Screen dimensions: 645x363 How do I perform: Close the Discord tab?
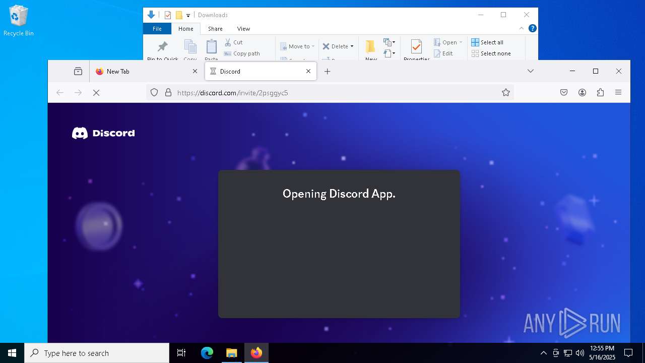click(x=308, y=72)
